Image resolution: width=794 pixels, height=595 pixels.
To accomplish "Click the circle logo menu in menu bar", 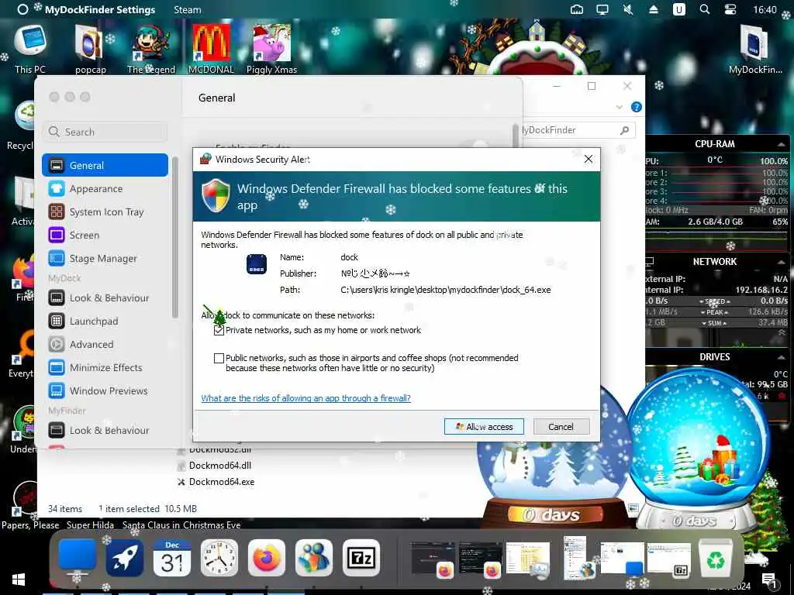I will (x=22, y=9).
